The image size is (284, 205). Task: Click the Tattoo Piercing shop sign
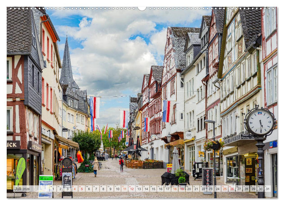247,136
